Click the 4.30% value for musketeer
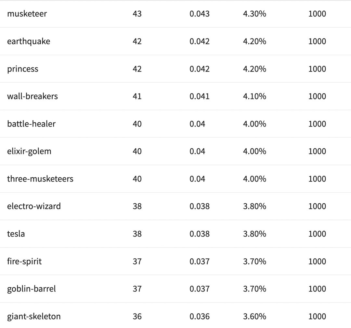 tap(254, 14)
